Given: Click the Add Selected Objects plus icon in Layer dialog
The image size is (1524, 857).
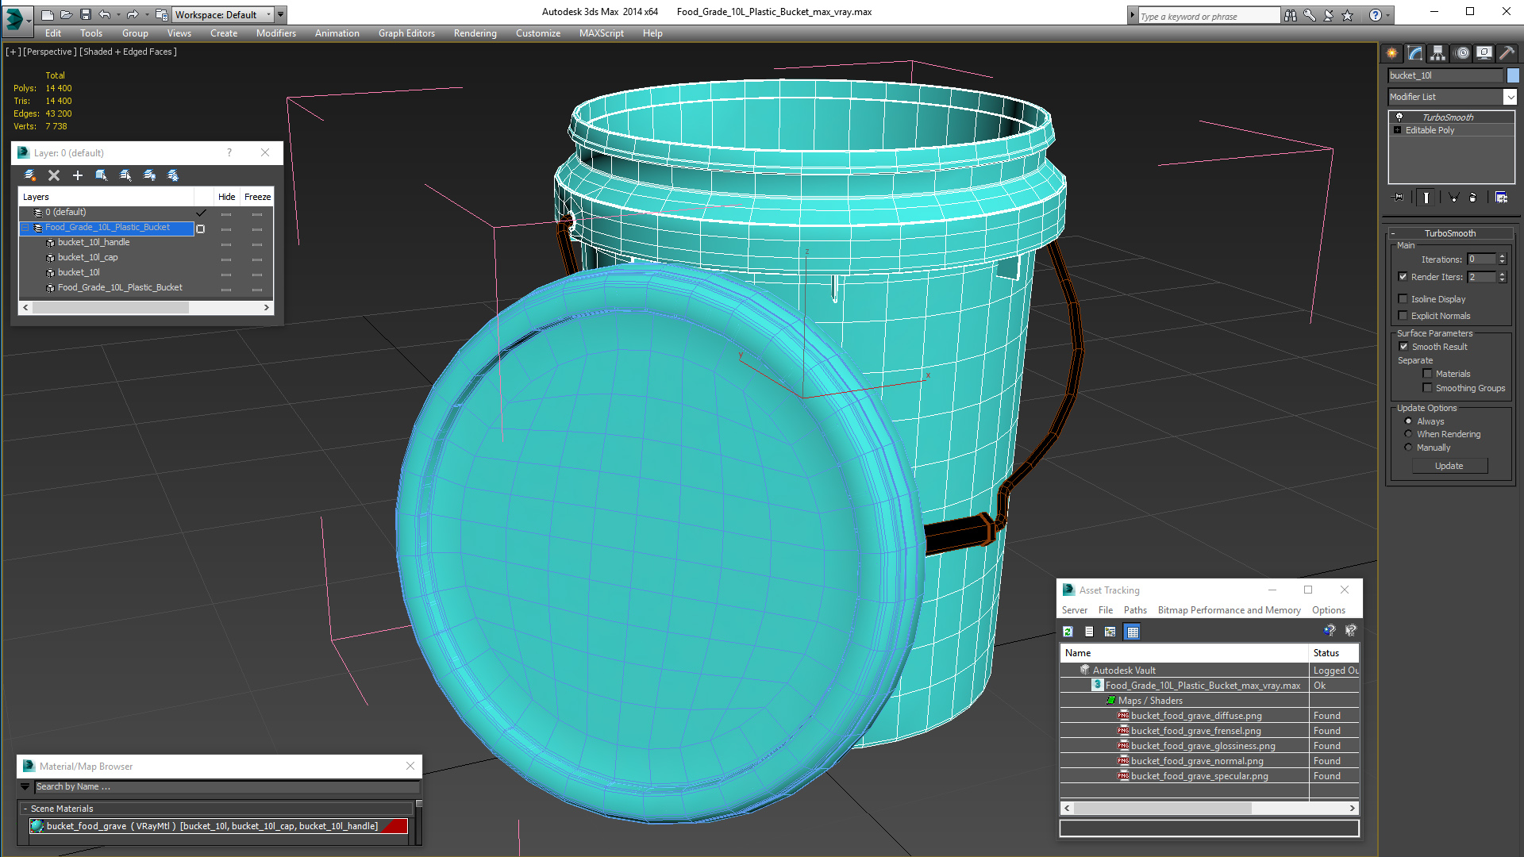Looking at the screenshot, I should [x=78, y=175].
